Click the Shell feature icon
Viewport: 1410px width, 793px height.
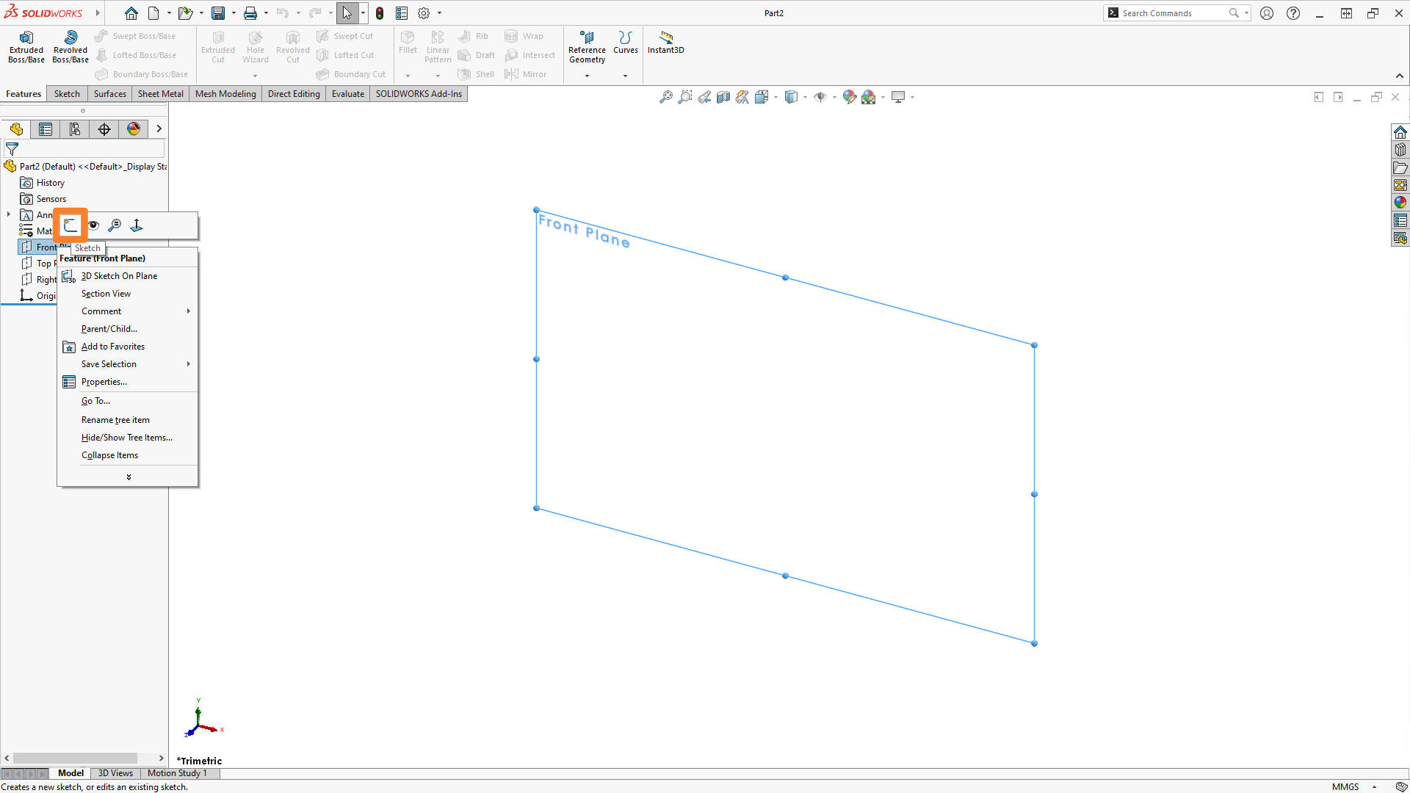point(476,73)
